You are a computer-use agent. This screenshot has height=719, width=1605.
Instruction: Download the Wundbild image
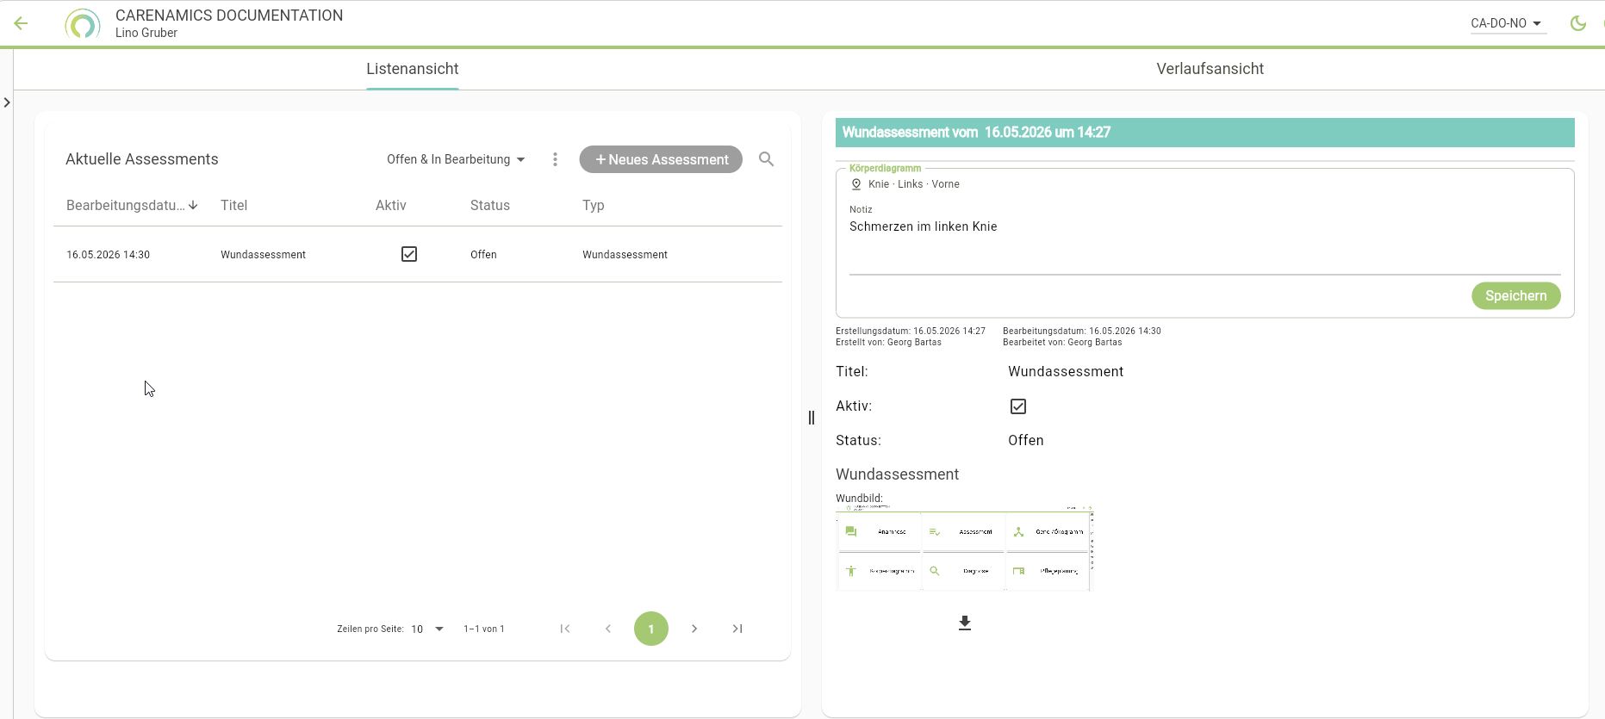[965, 623]
